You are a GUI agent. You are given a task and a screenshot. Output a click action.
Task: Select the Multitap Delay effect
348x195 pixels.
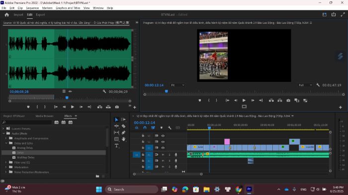point(26,157)
